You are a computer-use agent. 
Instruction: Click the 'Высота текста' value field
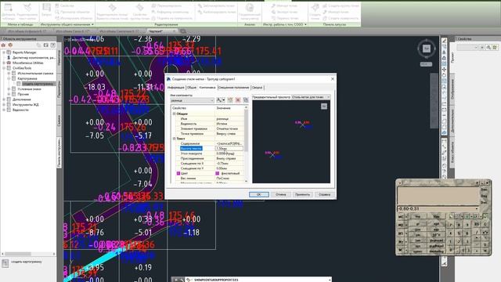[229, 148]
